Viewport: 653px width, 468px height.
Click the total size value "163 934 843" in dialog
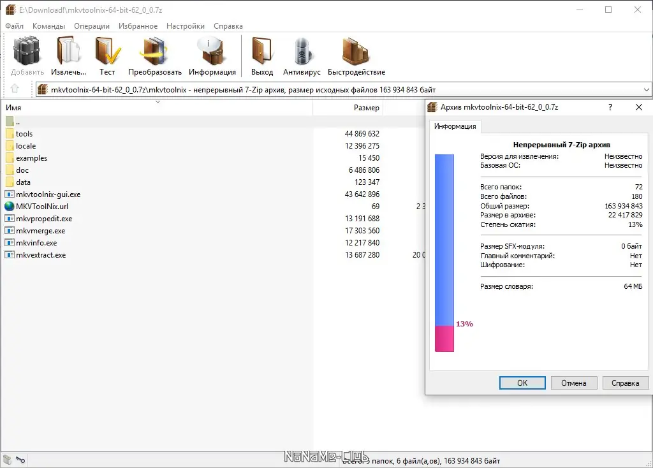[x=624, y=206]
